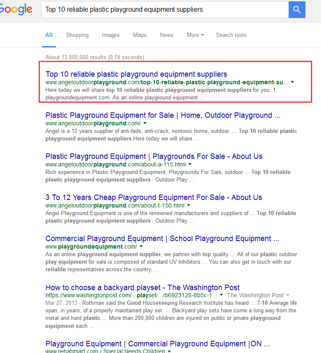Click the Google logo

click(x=16, y=10)
